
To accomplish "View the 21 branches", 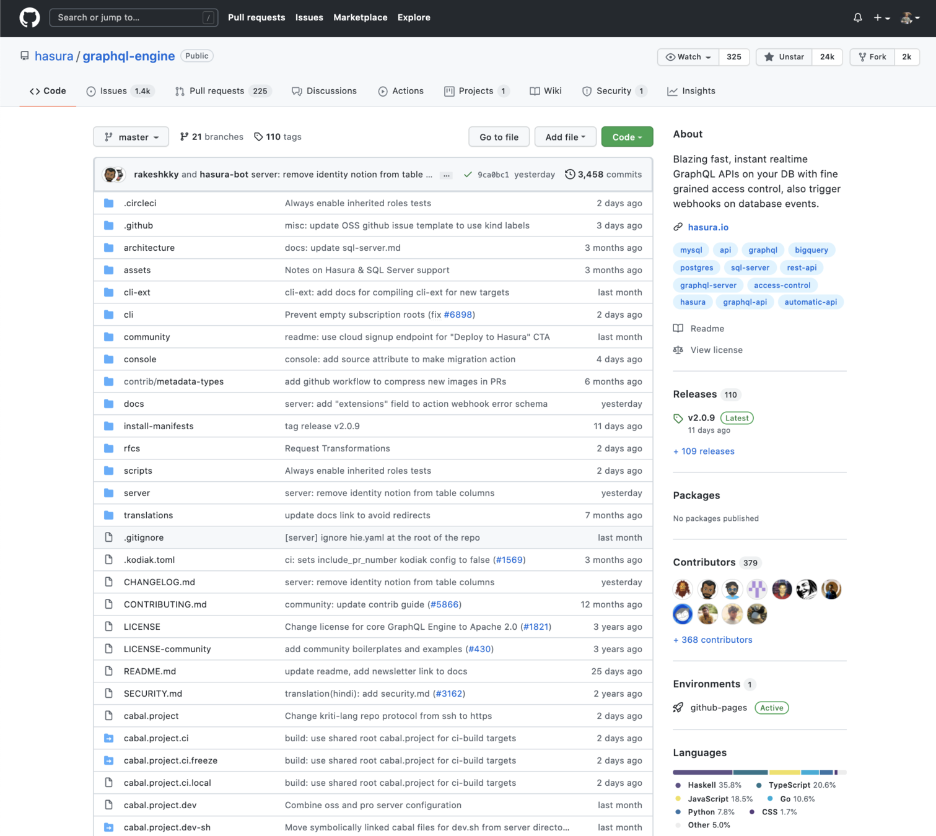I will pyautogui.click(x=211, y=137).
